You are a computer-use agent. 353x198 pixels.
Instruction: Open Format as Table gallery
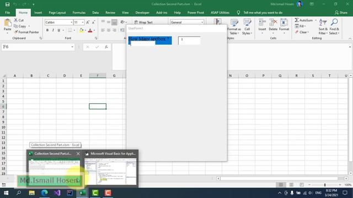coord(234,27)
